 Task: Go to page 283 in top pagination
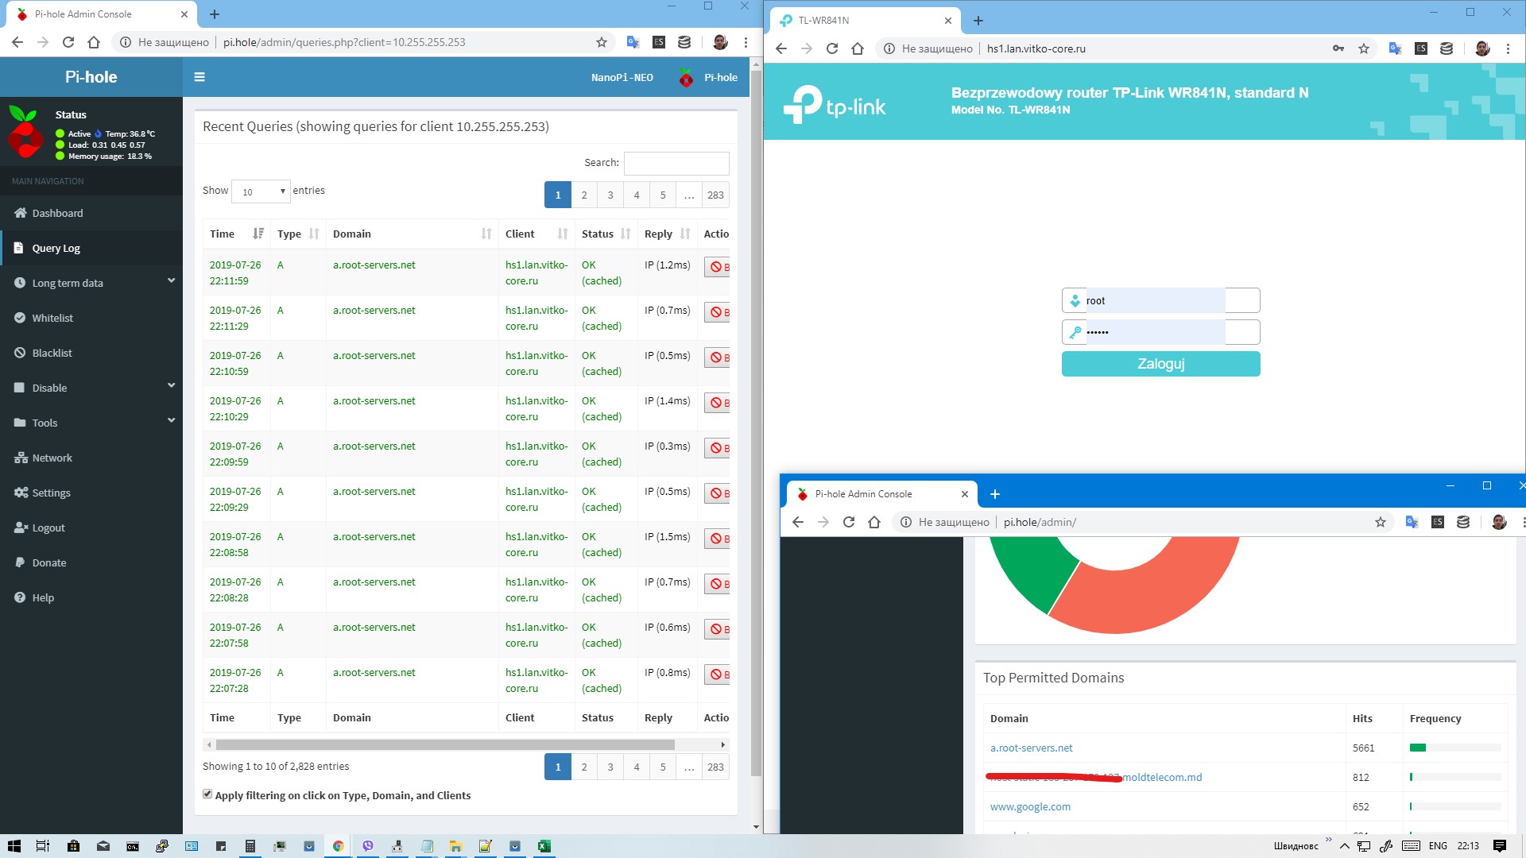(715, 195)
